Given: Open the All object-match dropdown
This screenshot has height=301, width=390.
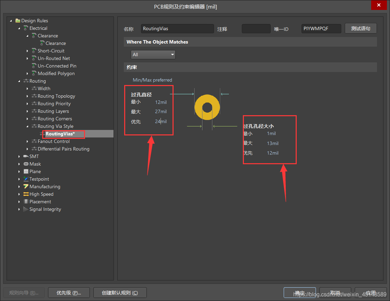Looking at the screenshot, I should coord(153,55).
